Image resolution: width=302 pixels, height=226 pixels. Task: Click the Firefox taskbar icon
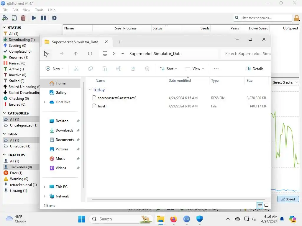pyautogui.click(x=173, y=219)
